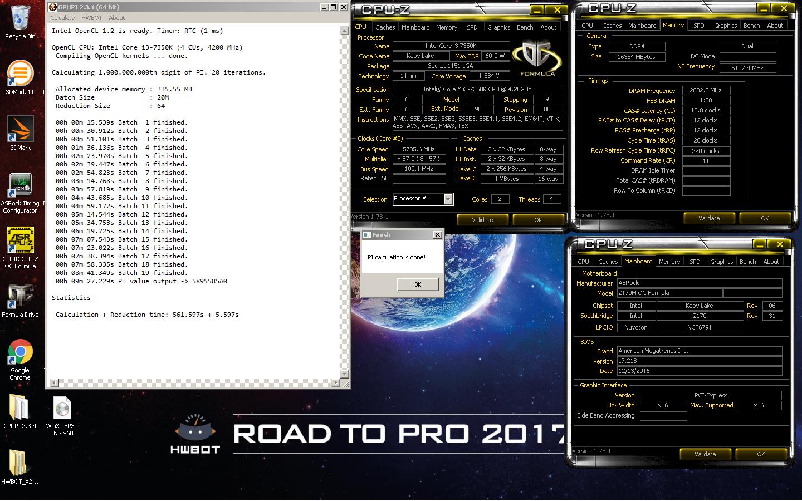Click the Calculation + Reduction time line

pos(147,315)
